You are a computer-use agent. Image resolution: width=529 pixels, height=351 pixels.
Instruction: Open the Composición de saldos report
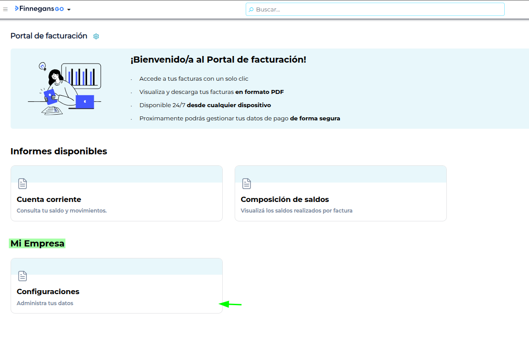285,199
